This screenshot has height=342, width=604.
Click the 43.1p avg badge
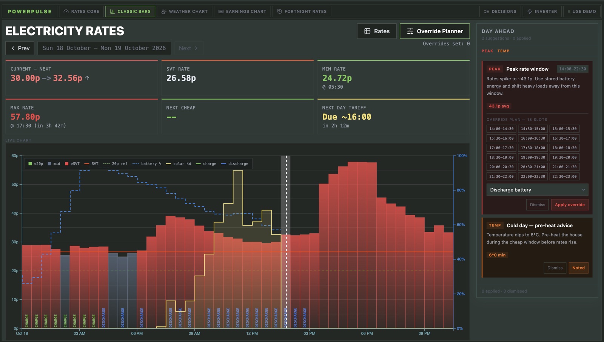point(499,106)
